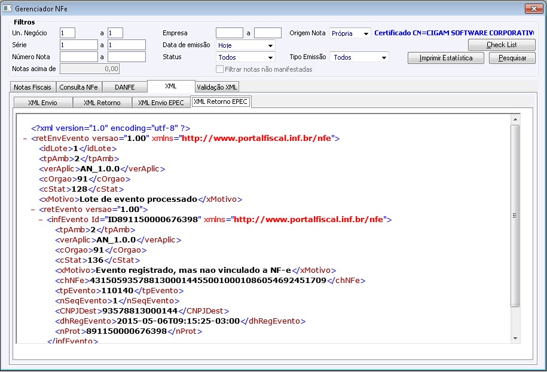Enable Filtrar notas não manifestadas checkbox
Screen dimensions: 547x372
click(219, 69)
